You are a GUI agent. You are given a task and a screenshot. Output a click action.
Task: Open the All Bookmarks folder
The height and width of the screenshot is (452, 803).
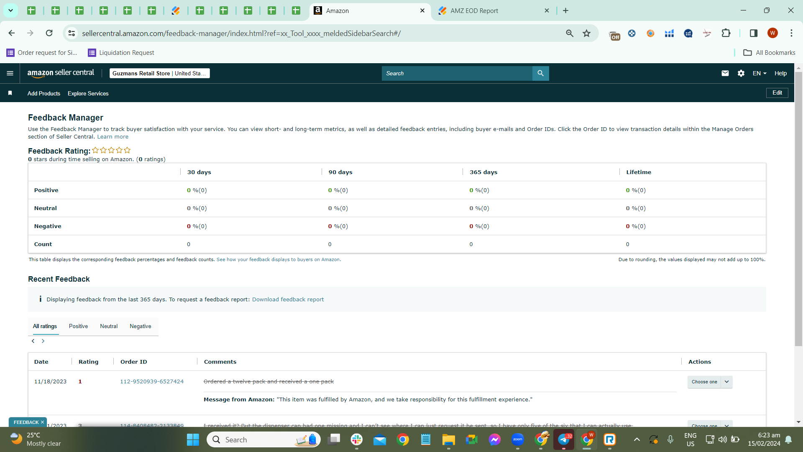click(x=769, y=52)
